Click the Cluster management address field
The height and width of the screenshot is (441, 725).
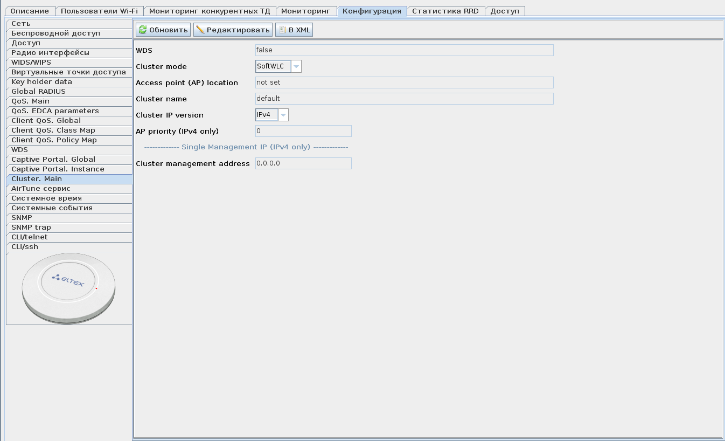[x=303, y=163]
